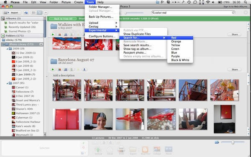
Task: Select the red double doors thumbnail
Action: click(x=67, y=119)
